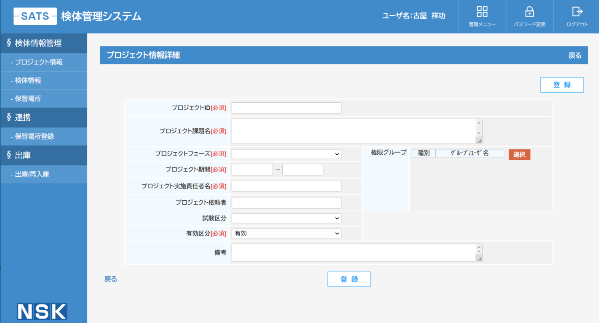Click the lower 登録 button
This screenshot has width=599, height=323.
(349, 279)
